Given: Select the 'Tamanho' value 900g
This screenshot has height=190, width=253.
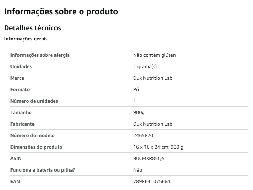Looking at the screenshot, I should (139, 112).
